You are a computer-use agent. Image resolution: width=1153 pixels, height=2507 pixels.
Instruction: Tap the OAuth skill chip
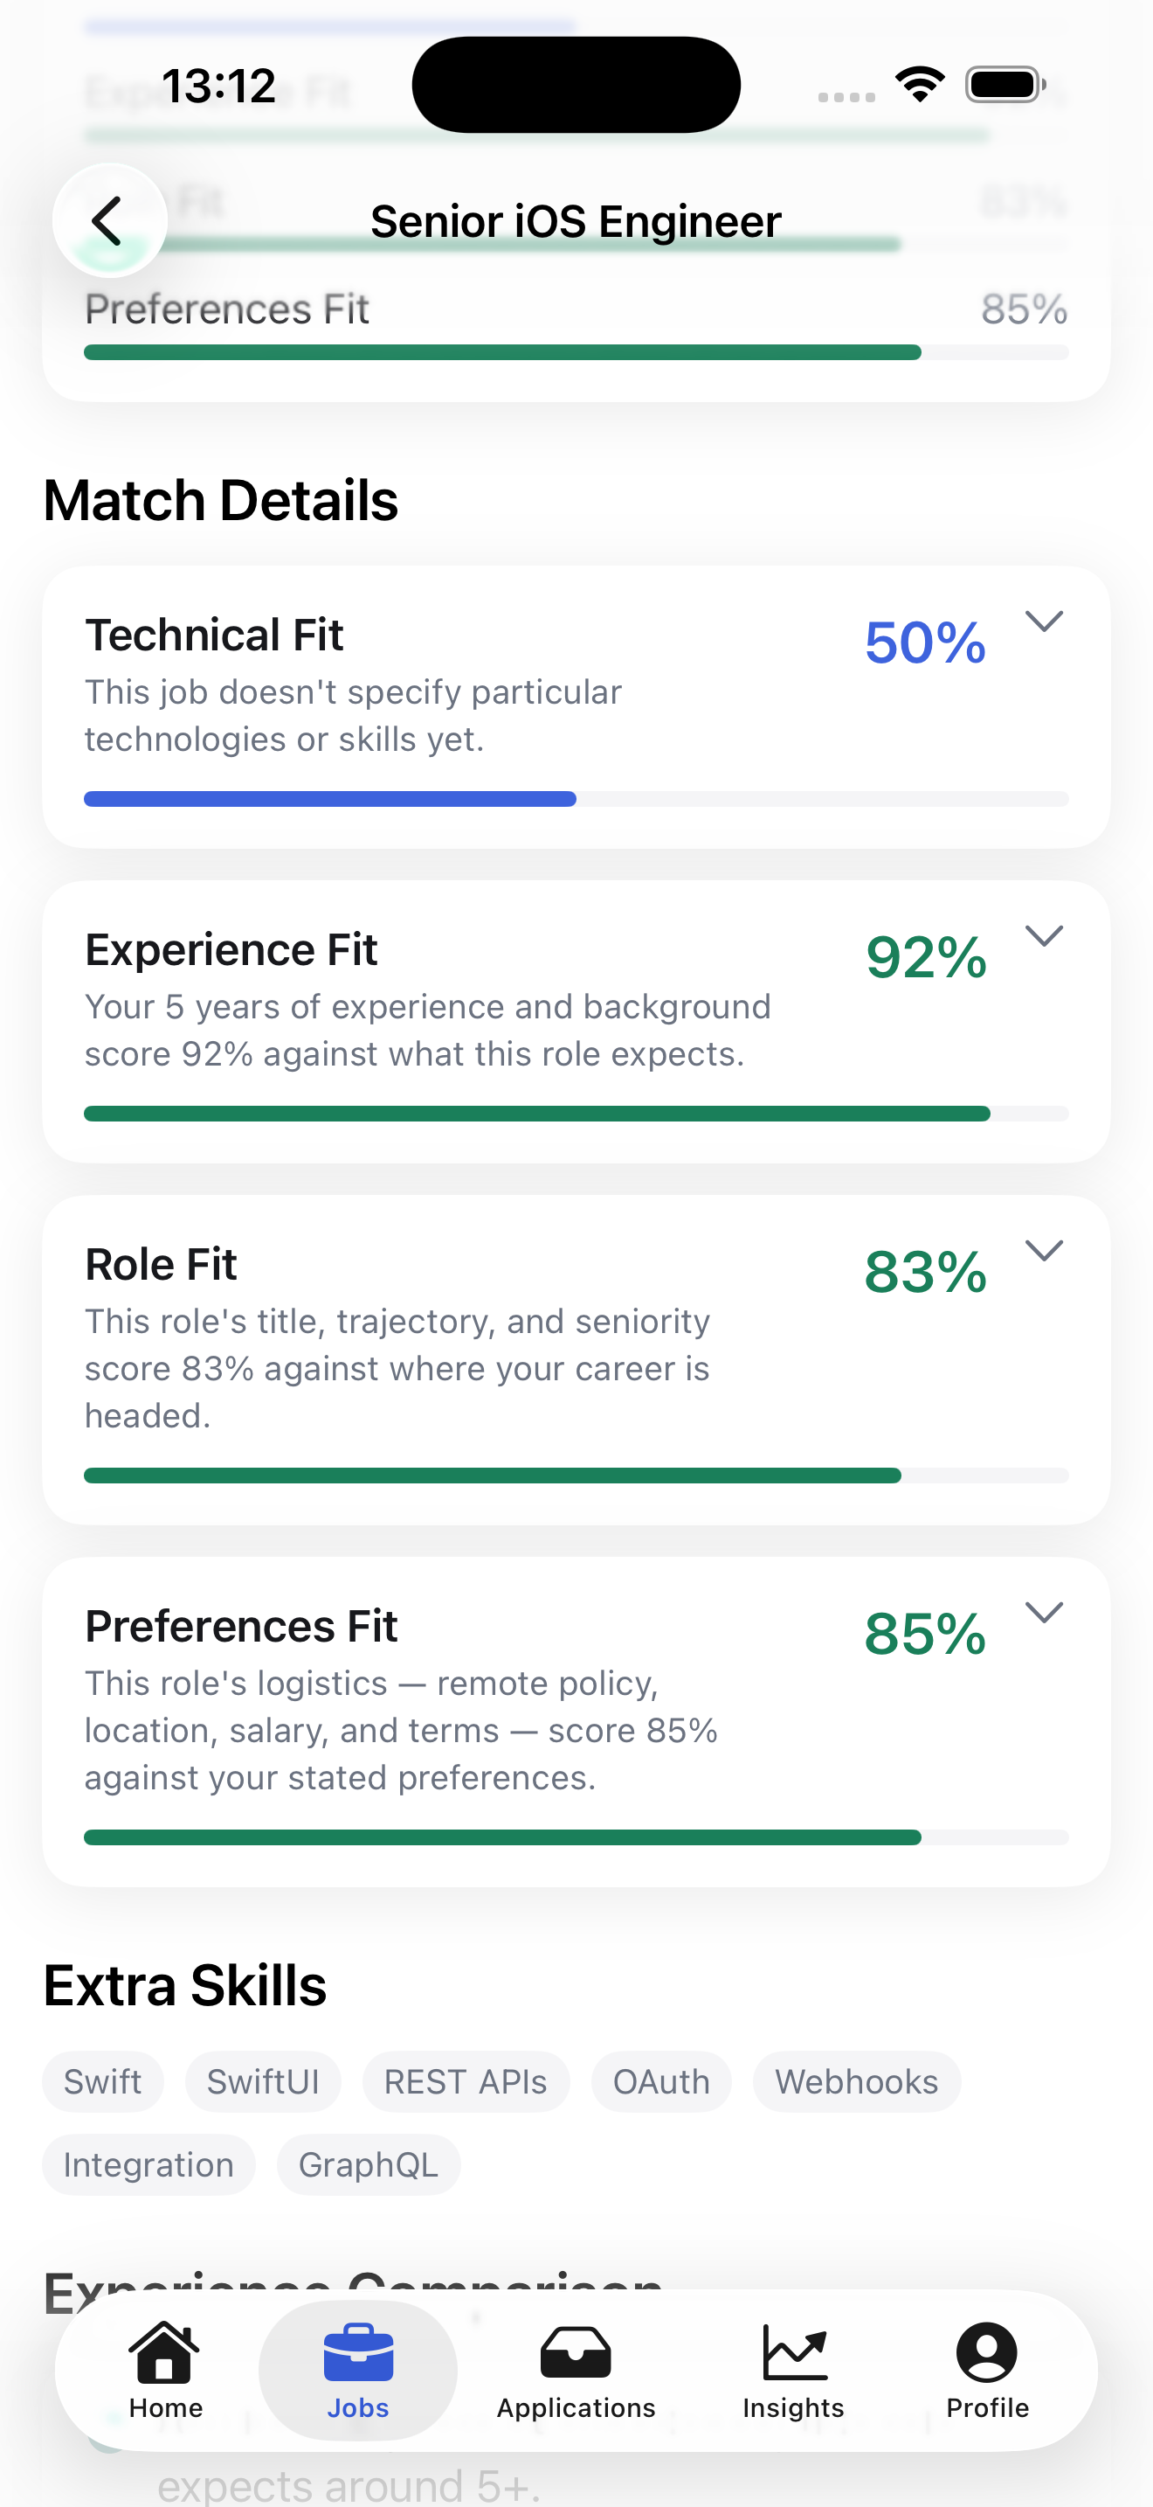coord(661,2081)
